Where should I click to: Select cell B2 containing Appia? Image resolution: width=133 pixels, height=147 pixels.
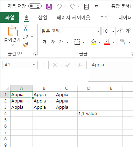coord(44,101)
